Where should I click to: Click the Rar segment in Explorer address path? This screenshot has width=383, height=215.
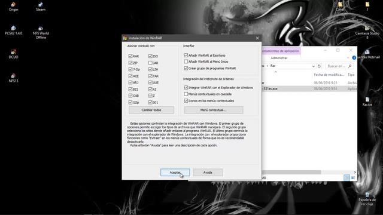pos(273,66)
